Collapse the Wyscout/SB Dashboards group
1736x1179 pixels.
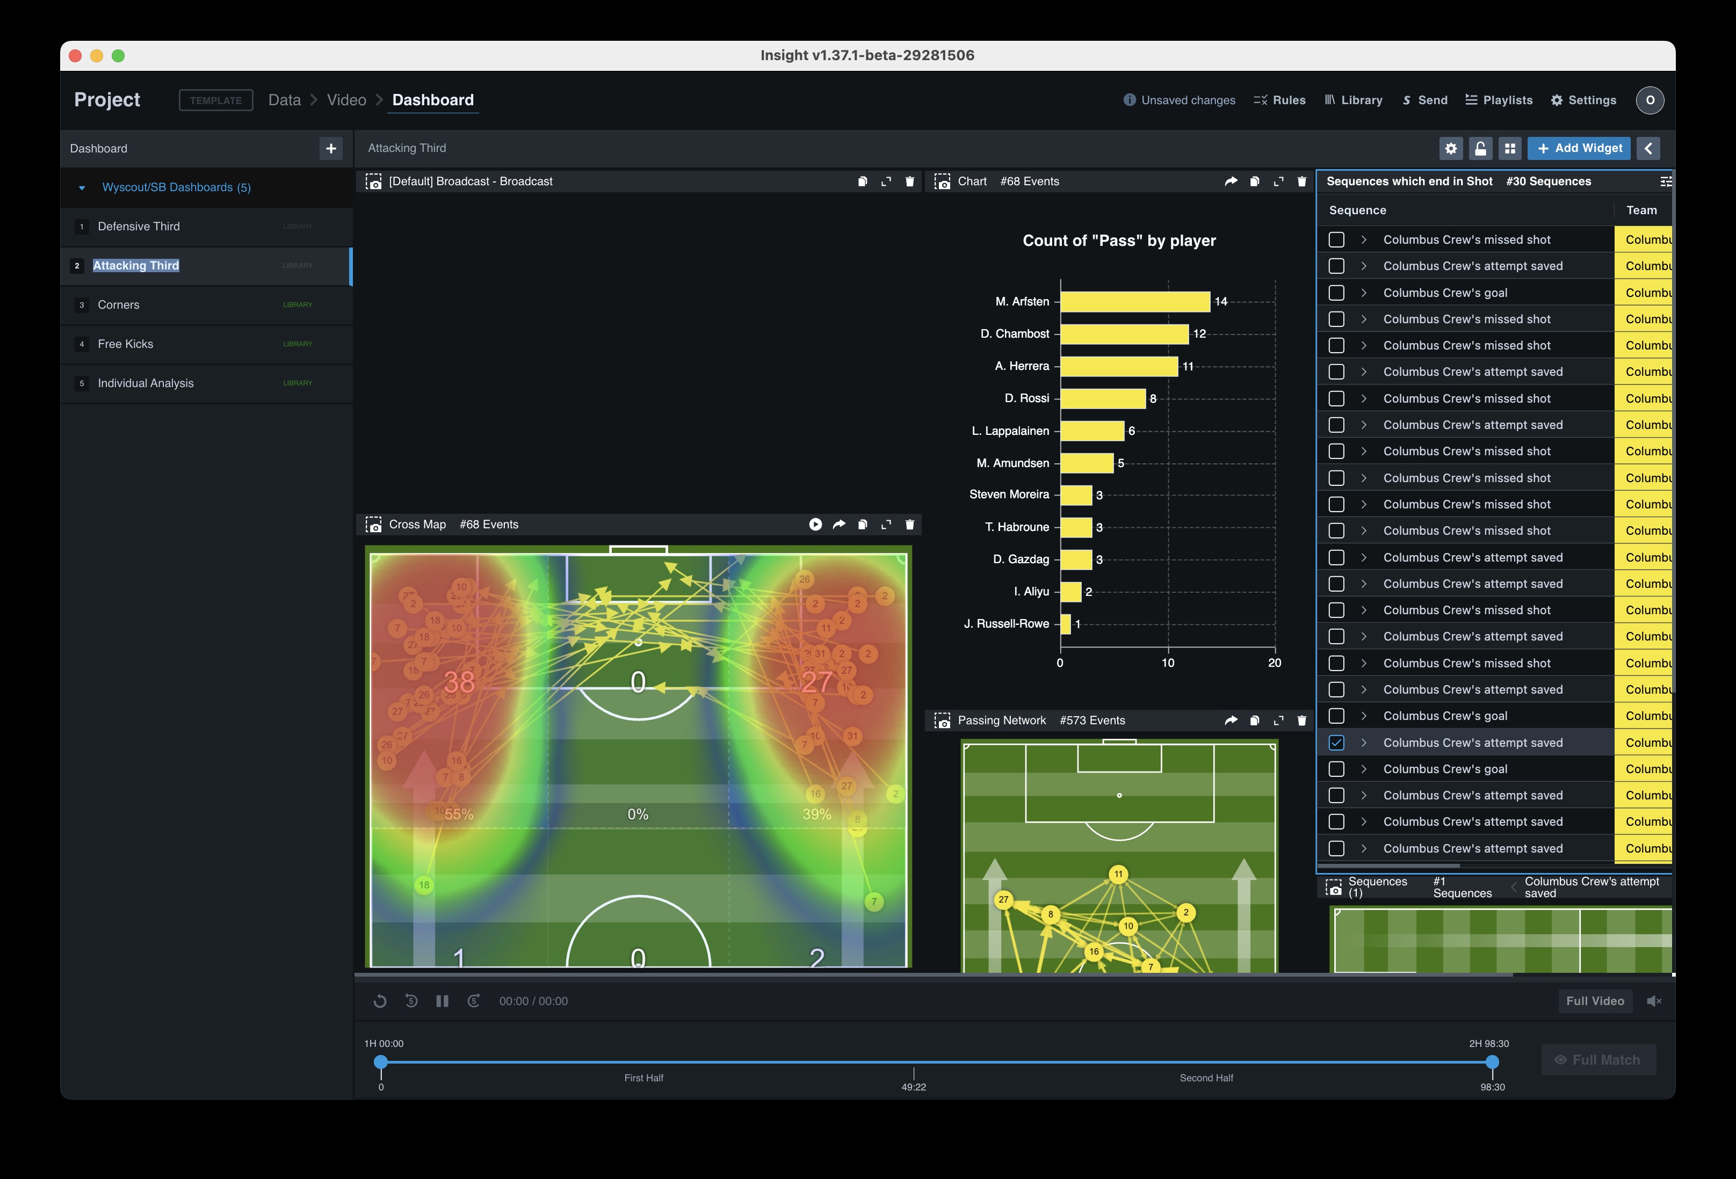pyautogui.click(x=82, y=187)
